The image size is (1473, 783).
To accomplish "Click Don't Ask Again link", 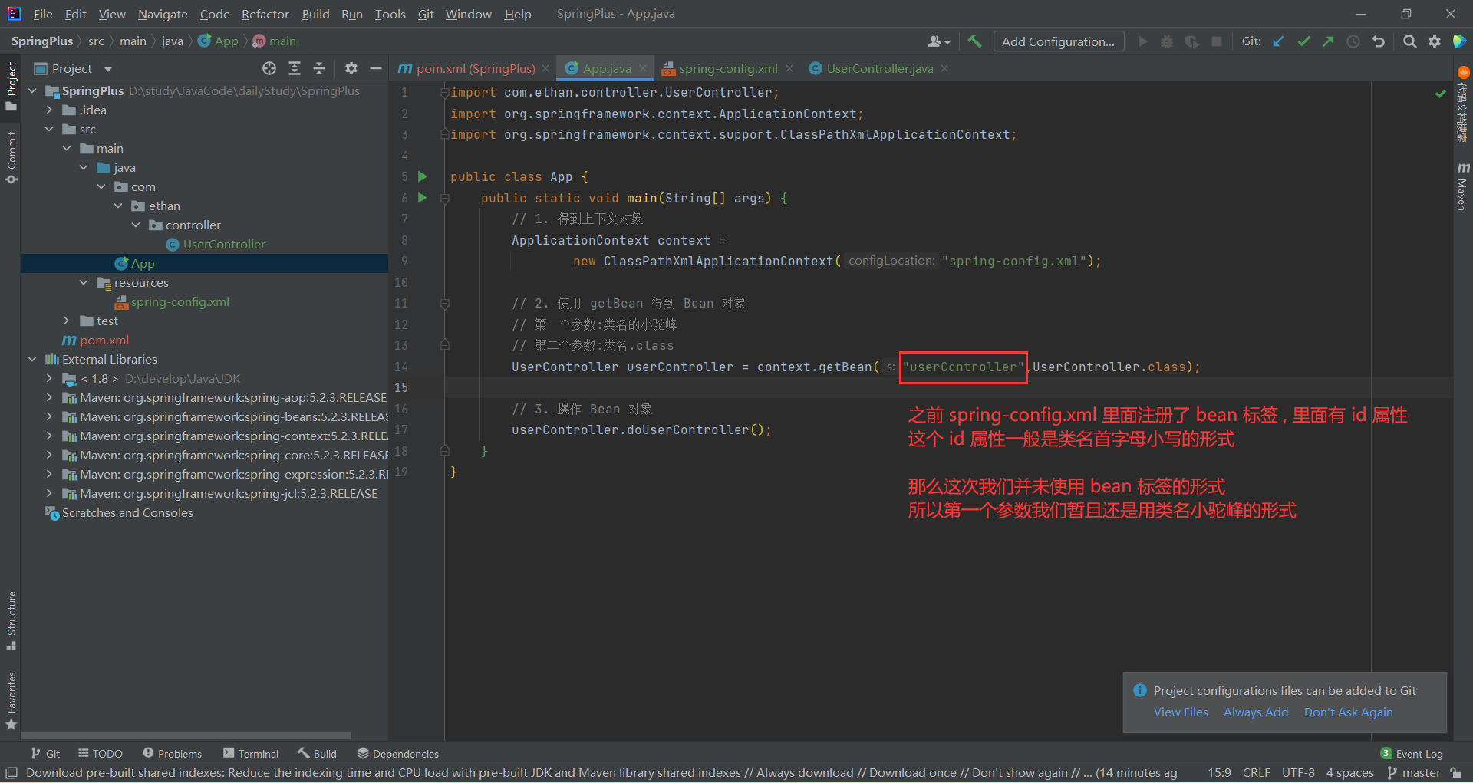I will tap(1348, 712).
